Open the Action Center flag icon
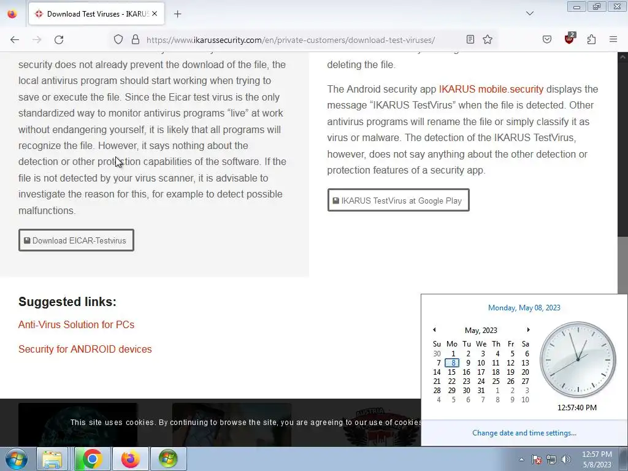The height and width of the screenshot is (471, 628). point(537,459)
